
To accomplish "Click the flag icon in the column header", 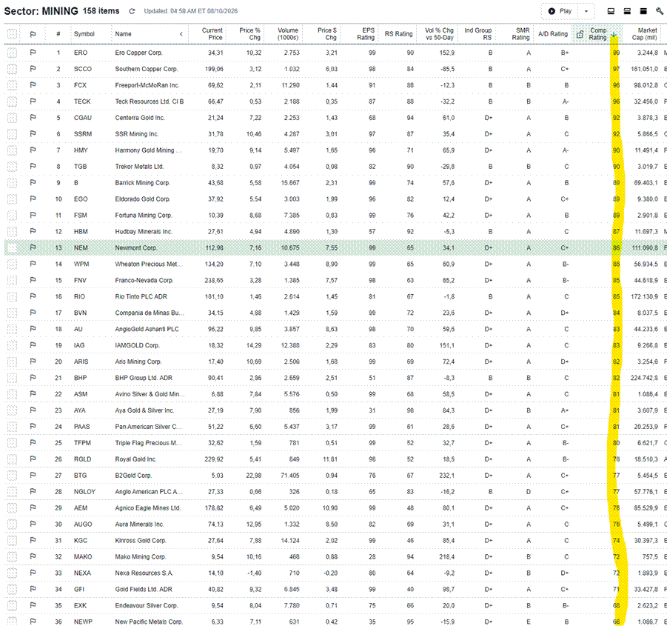I will (x=33, y=34).
